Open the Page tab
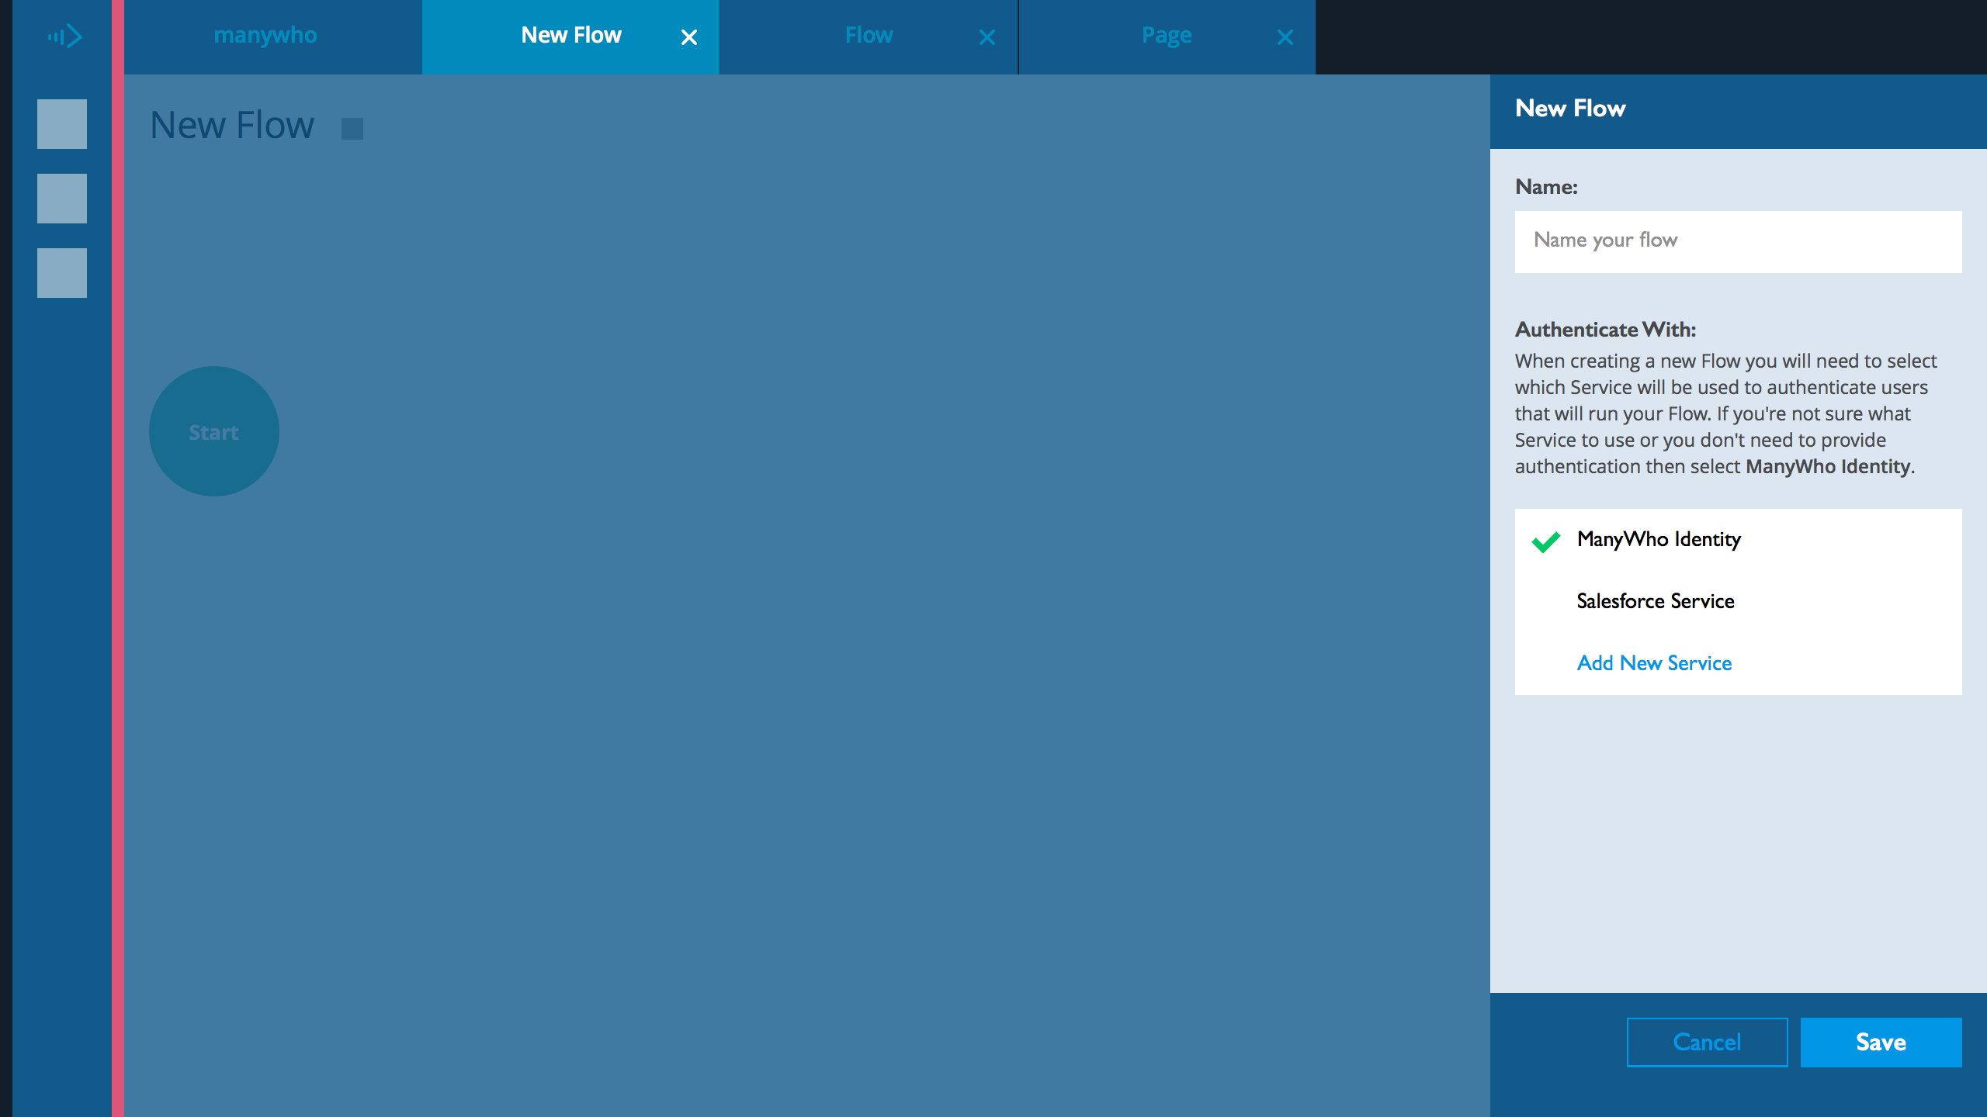The width and height of the screenshot is (1987, 1117). pos(1167,36)
